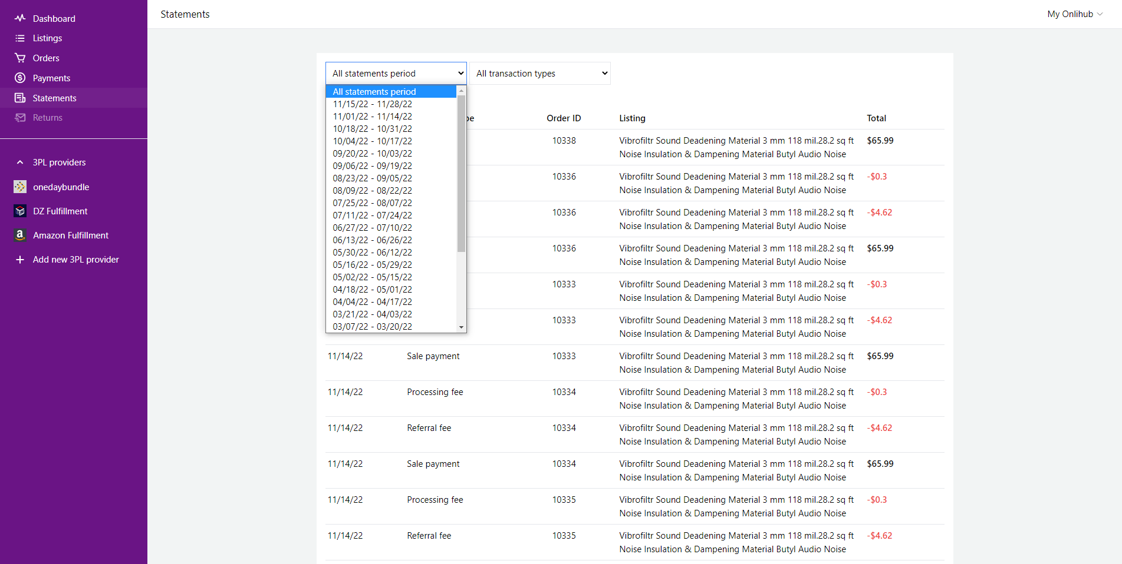This screenshot has height=564, width=1122.
Task: Select period 05/30/22 - 06/12/22
Action: [391, 253]
